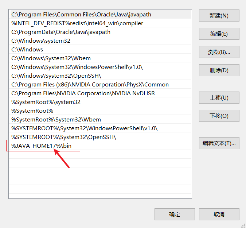Screen dimensions: 246x228
Task: Select C:\Program Files\Common Files\Oracle\Java\javapath entry
Action: pos(100,15)
